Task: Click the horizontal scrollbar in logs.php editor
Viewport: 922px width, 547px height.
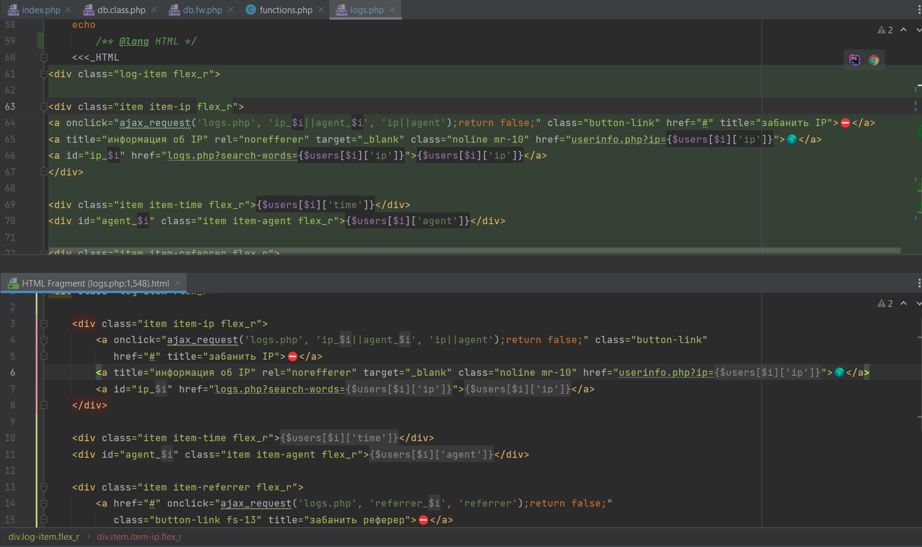Action: pos(474,250)
